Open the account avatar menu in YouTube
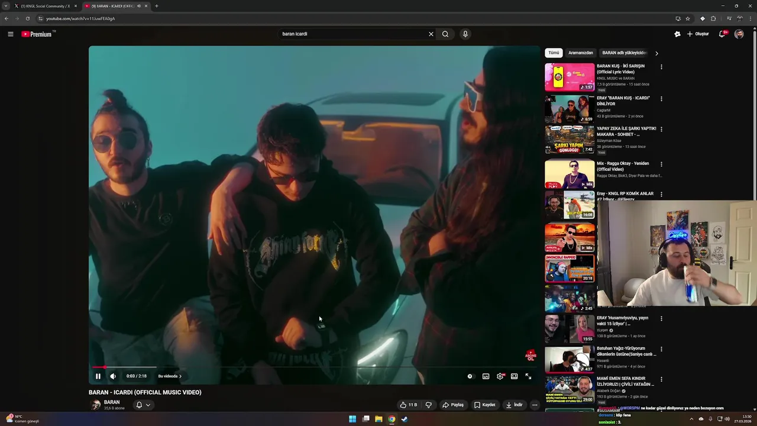 739,34
